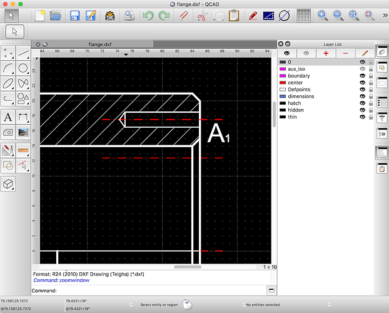
Task: Select the Shapes tool
Action: pyautogui.click(x=23, y=99)
